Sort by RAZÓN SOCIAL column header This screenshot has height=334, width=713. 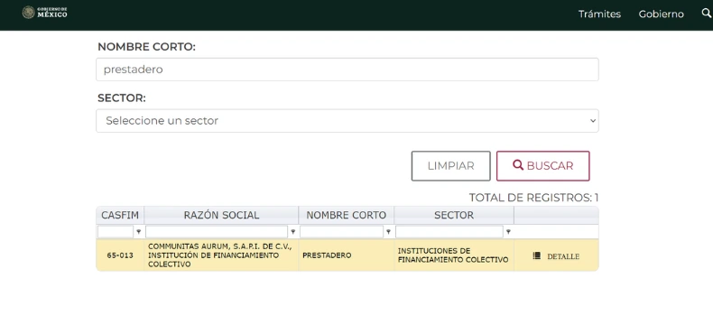[x=221, y=215]
